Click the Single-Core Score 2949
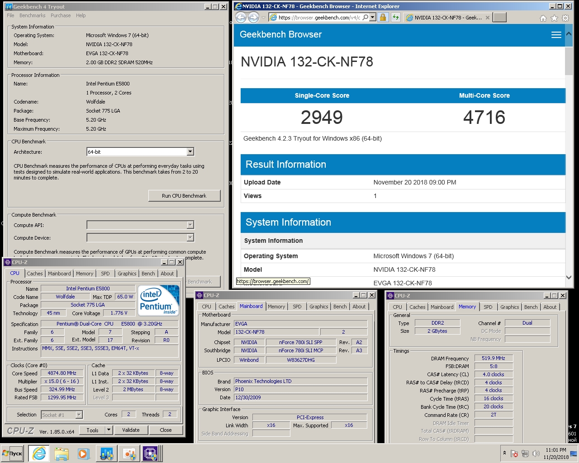Image resolution: width=579 pixels, height=463 pixels. (322, 118)
